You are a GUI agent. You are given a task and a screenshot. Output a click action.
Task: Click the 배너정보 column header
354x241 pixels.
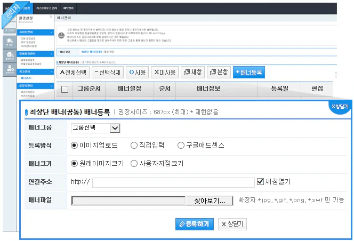[x=208, y=89]
